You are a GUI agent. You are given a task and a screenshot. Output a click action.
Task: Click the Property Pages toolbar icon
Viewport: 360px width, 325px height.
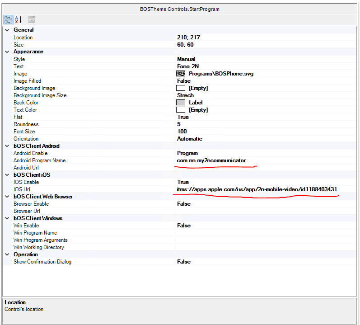click(x=32, y=20)
